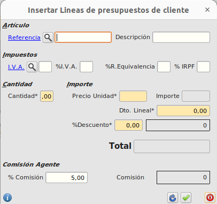Screen dimensions: 217x204
Task: Click the I.V.A. code field
Action: [x=45, y=67]
